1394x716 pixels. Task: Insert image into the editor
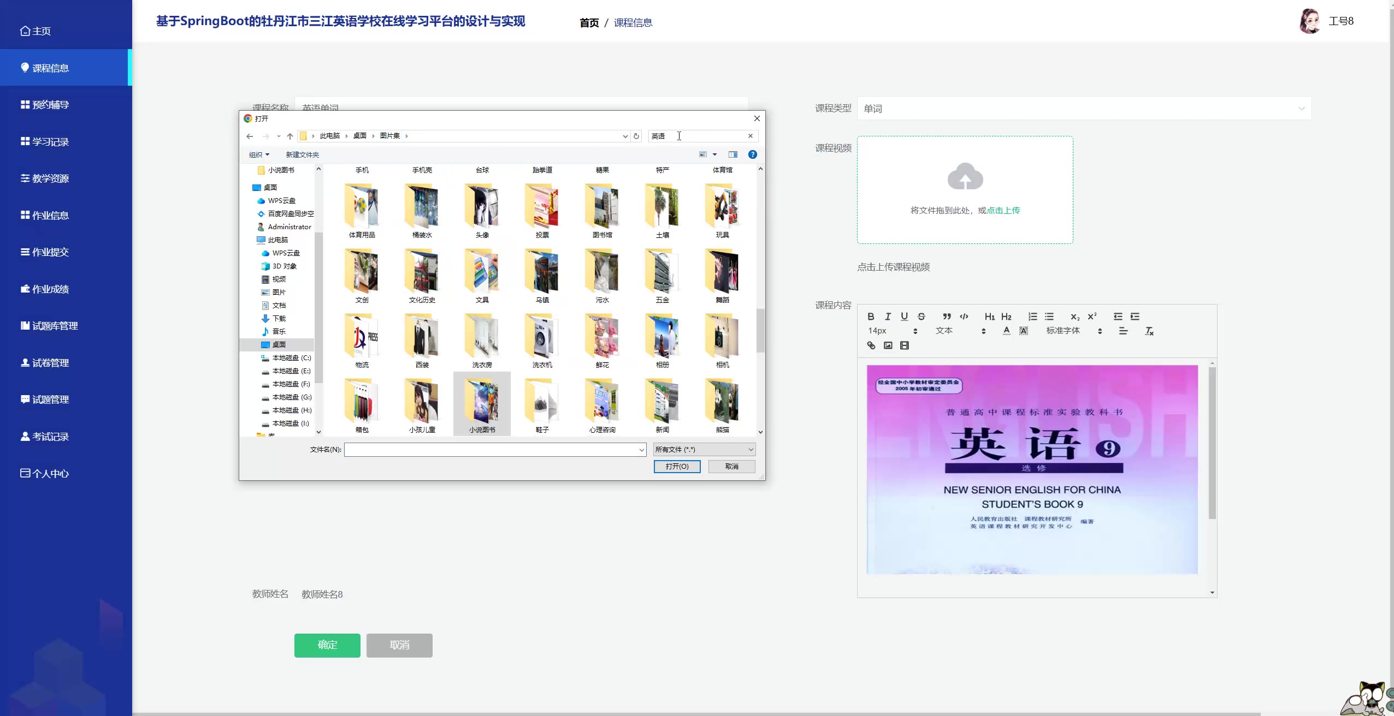tap(888, 345)
